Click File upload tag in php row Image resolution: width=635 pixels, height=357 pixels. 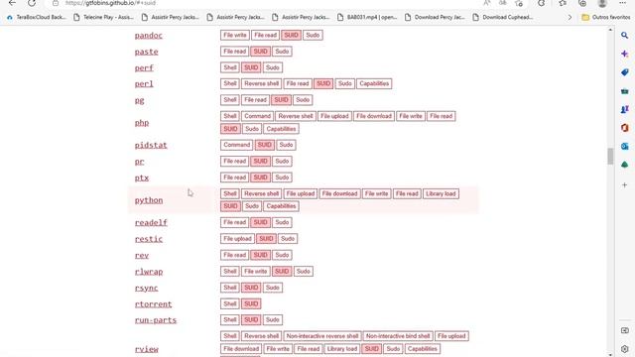(334, 116)
